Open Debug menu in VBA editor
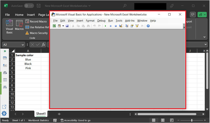The image size is (210, 123). coord(101,21)
